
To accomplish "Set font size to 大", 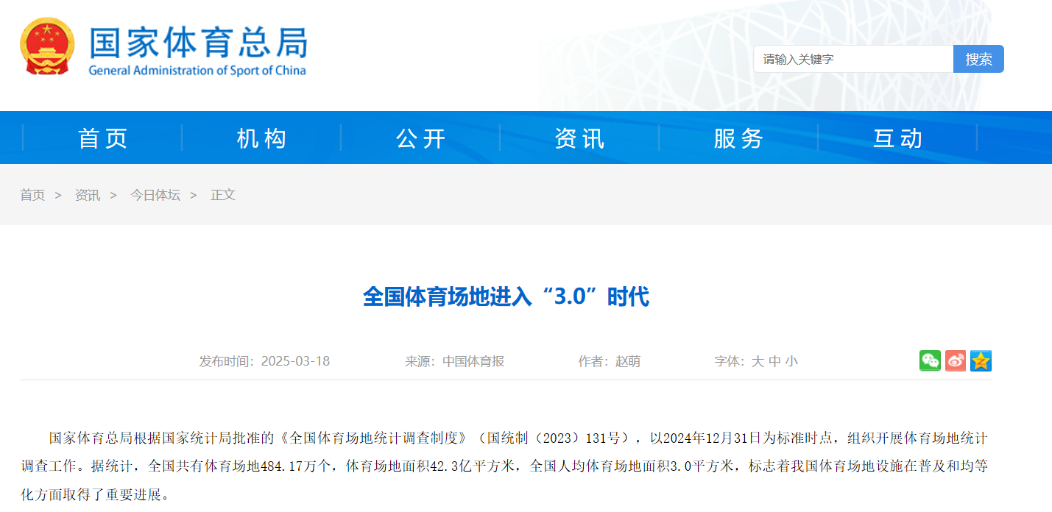I will coord(758,361).
